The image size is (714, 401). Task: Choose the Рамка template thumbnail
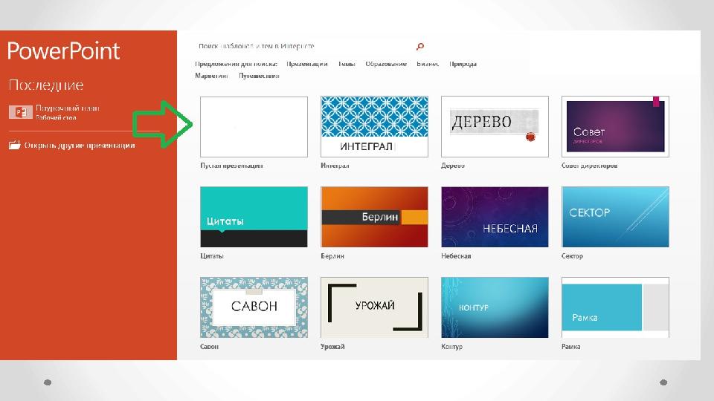point(615,307)
